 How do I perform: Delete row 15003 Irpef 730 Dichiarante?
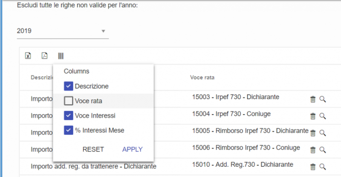313,99
